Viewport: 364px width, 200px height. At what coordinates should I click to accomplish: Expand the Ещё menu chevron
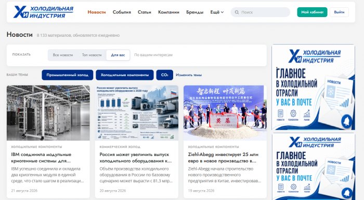[x=222, y=12]
